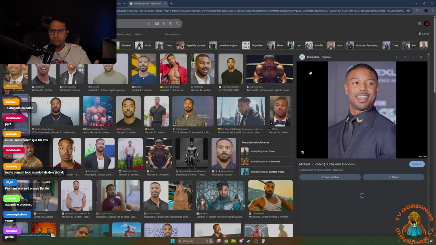Expand the Ferramentas dropdown
This screenshot has width=436, height=245.
[173, 34]
